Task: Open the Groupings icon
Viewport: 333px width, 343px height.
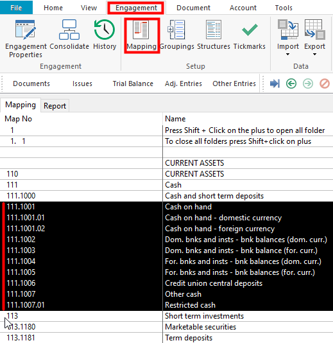Action: click(x=176, y=30)
